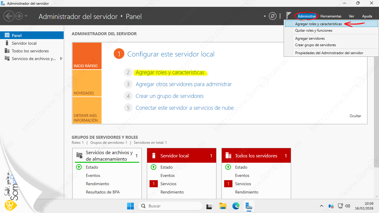
Task: Launch Microsoft Edge from taskbar
Action: coord(236,206)
